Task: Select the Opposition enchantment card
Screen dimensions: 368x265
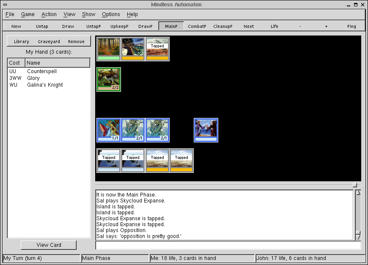Action: click(x=206, y=130)
